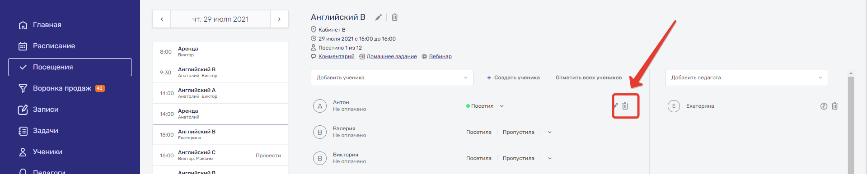The width and height of the screenshot is (867, 174).
Task: Click the speech bubble icon by Комментарий
Action: [x=314, y=56]
